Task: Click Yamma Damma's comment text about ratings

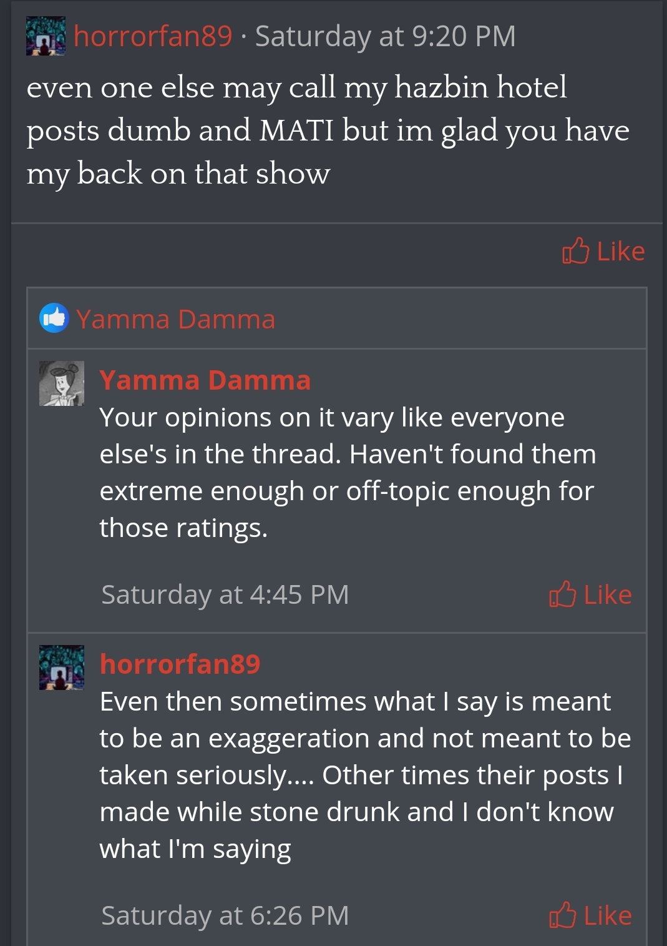Action: click(x=347, y=473)
